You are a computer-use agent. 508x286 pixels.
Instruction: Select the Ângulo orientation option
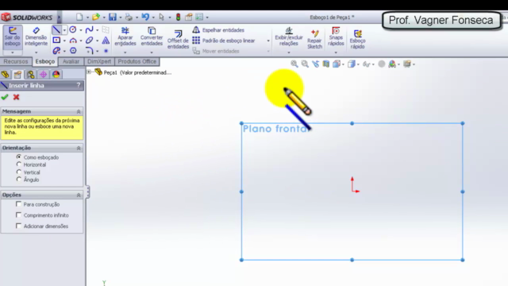click(x=19, y=180)
